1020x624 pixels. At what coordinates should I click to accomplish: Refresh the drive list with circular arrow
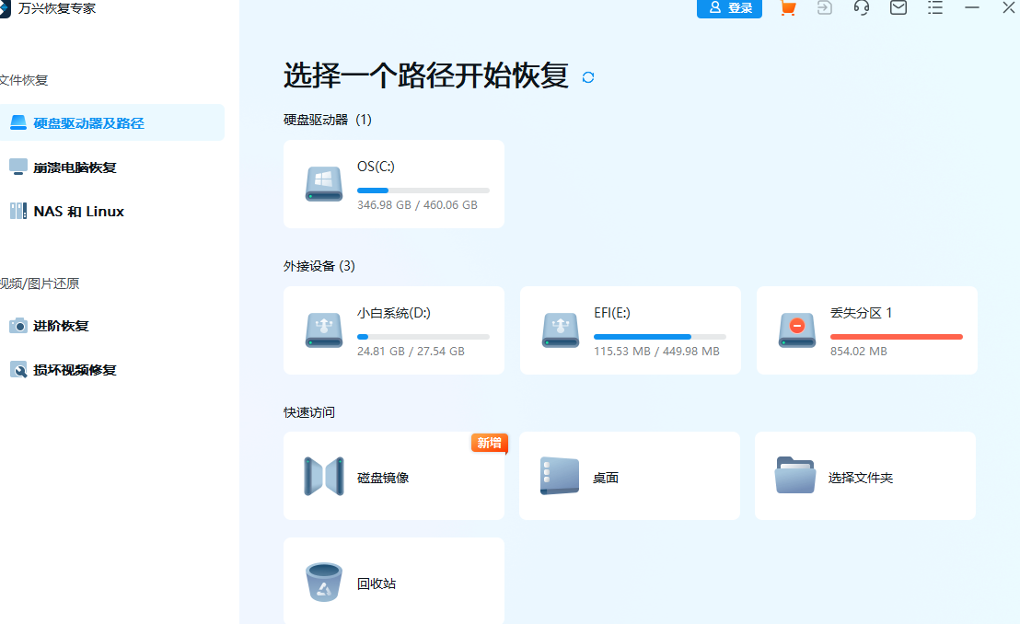587,77
